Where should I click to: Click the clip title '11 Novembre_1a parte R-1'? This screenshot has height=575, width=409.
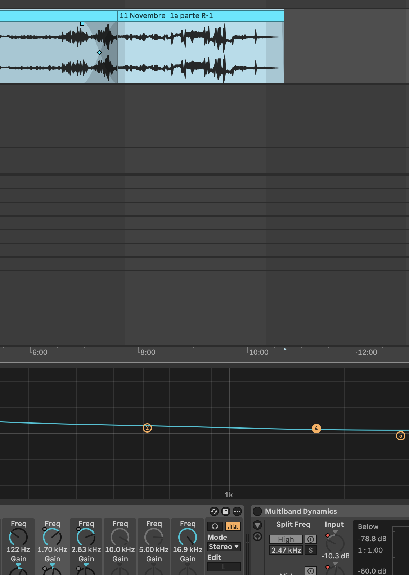(166, 15)
